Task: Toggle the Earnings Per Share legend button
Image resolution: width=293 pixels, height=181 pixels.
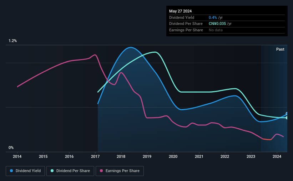Action: coord(120,171)
